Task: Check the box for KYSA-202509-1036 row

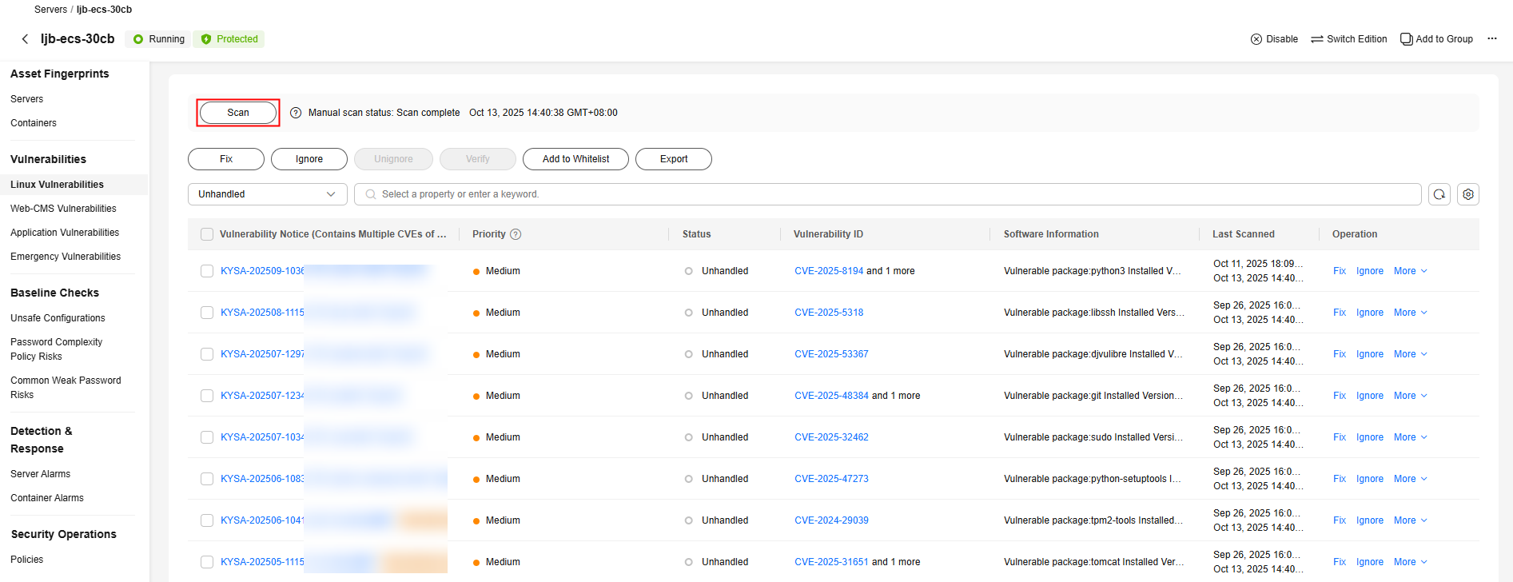Action: click(x=207, y=271)
